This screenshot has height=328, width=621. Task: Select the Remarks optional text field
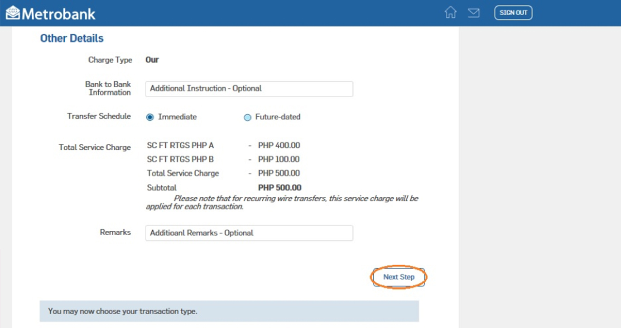(249, 233)
